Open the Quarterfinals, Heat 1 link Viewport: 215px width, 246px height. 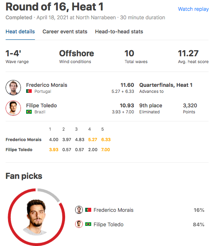click(166, 85)
